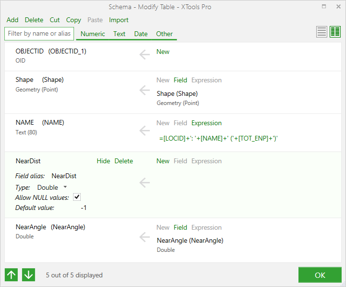346x287 pixels.
Task: Click the move field up arrow button
Action: click(x=11, y=275)
